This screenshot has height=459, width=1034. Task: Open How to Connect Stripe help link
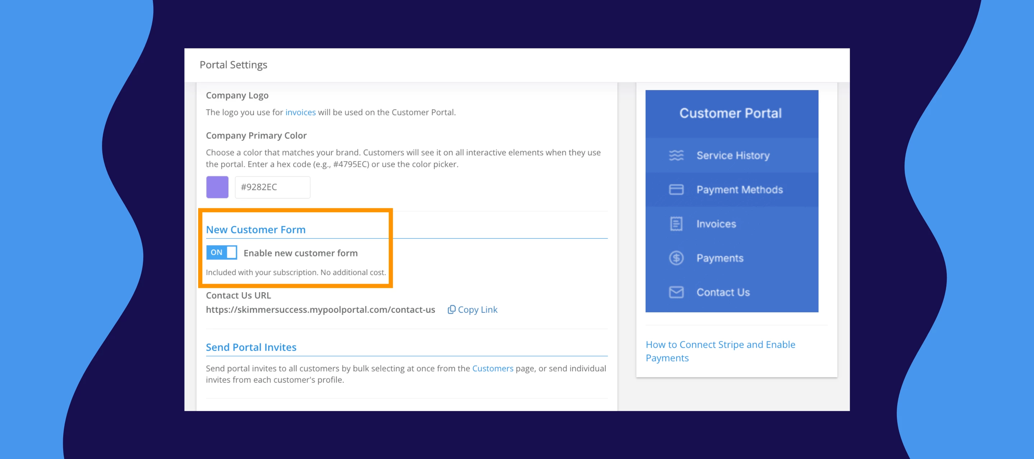coord(720,351)
